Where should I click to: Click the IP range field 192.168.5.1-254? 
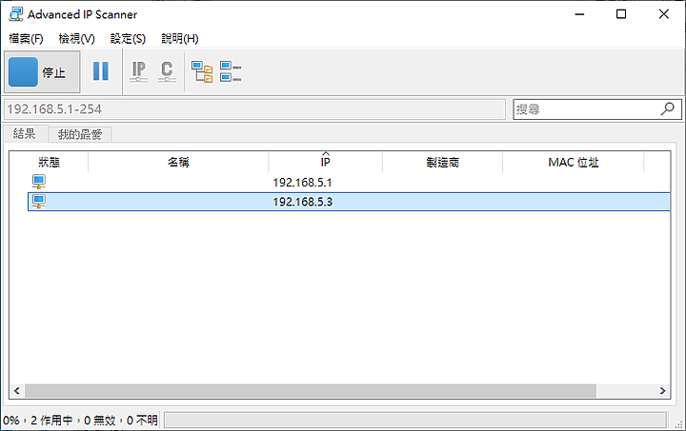(x=254, y=108)
